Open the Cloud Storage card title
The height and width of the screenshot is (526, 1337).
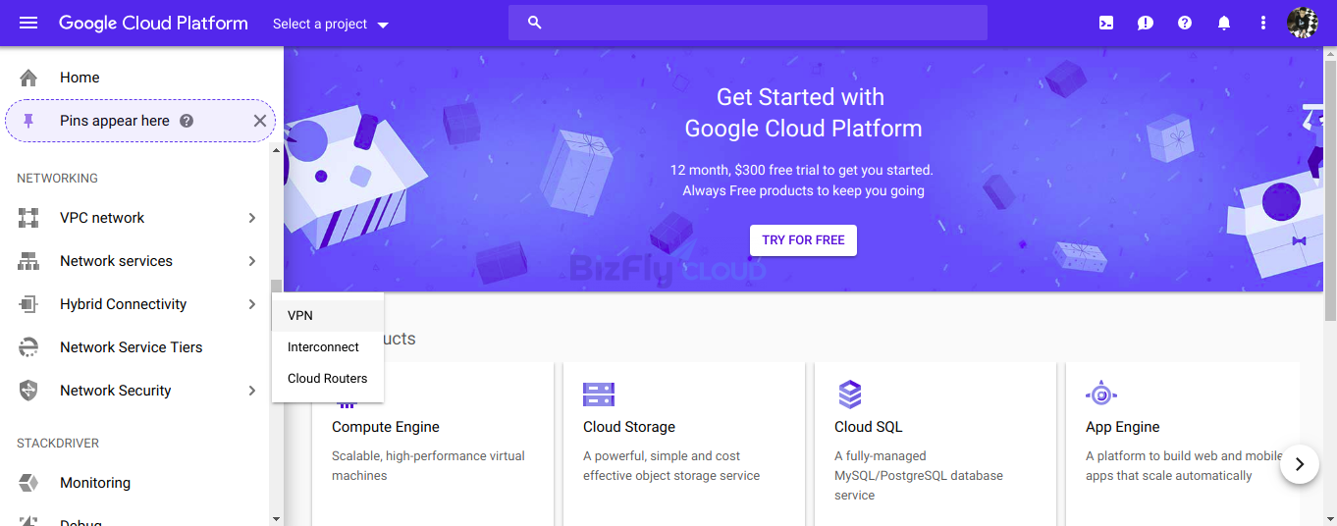pyautogui.click(x=629, y=427)
